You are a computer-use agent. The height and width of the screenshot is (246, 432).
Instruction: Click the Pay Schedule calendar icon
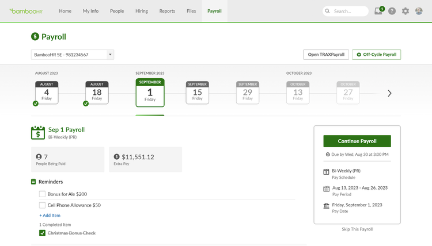click(x=326, y=172)
